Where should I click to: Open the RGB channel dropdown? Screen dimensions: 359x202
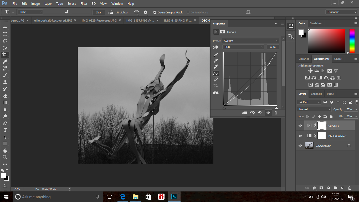click(x=243, y=47)
